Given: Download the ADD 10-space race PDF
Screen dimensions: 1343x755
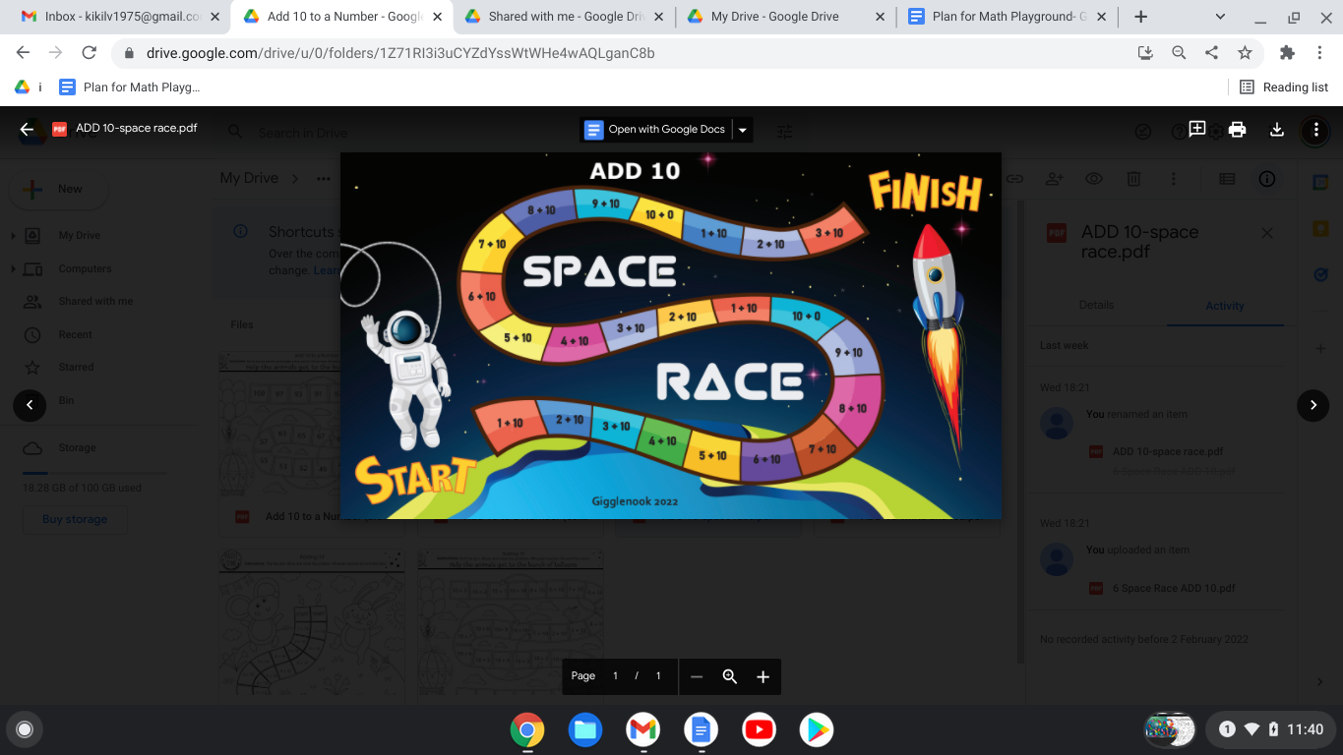Looking at the screenshot, I should (1276, 129).
